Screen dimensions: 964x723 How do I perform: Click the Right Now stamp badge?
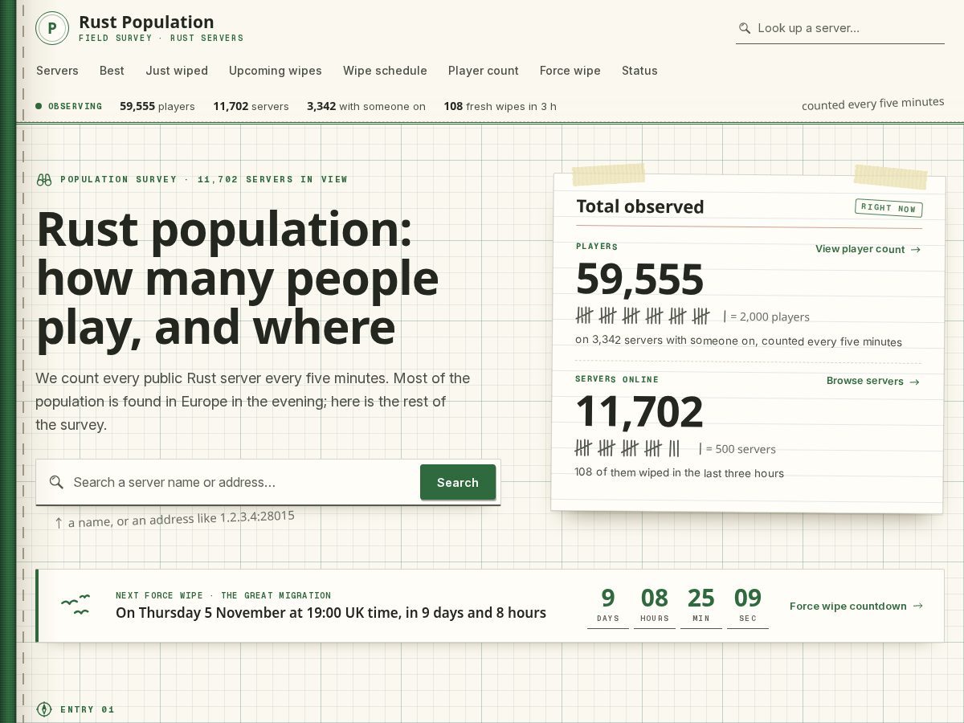click(x=888, y=208)
